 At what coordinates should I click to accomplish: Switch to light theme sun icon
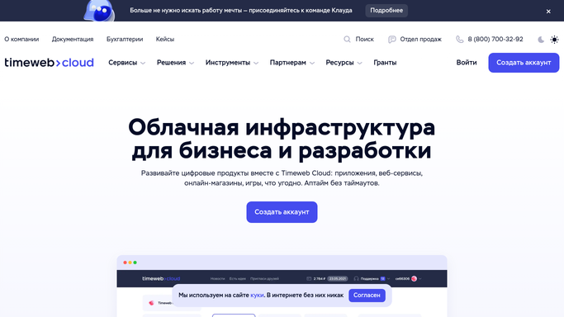click(x=554, y=40)
